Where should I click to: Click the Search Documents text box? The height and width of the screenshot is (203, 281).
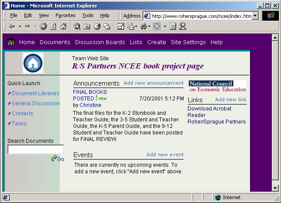(x=36, y=149)
